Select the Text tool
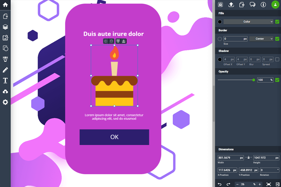 click(5, 81)
